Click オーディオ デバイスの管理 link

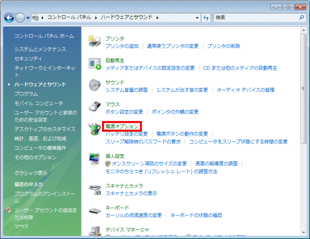(x=245, y=90)
